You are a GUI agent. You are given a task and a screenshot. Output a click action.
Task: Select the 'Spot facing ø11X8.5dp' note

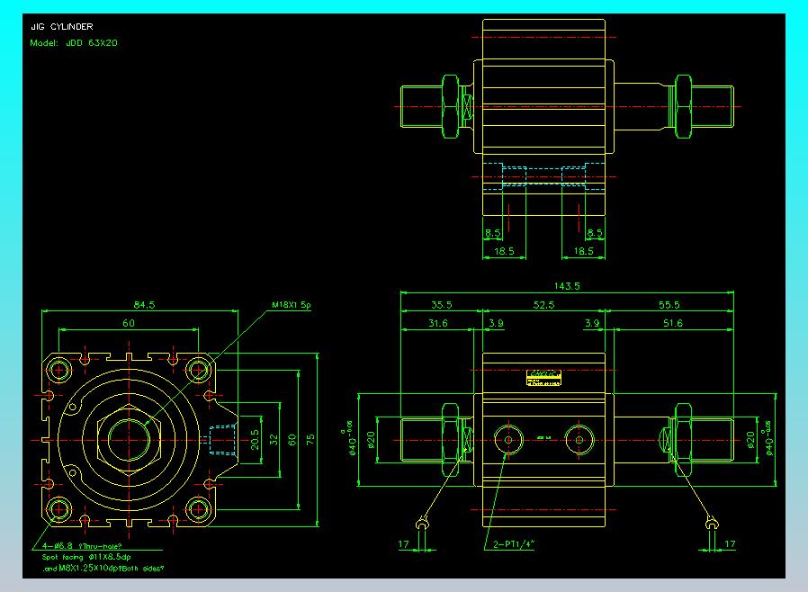point(86,557)
